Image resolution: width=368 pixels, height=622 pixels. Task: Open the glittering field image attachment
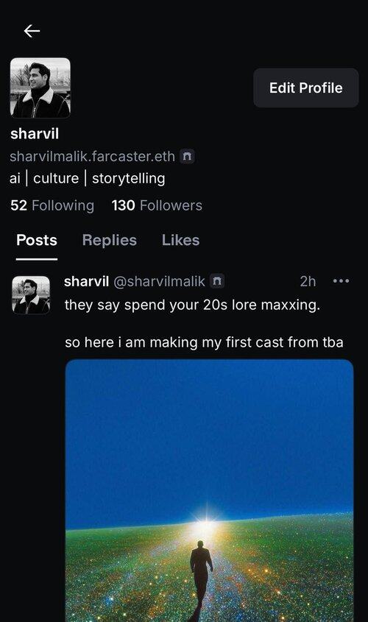[x=209, y=490]
